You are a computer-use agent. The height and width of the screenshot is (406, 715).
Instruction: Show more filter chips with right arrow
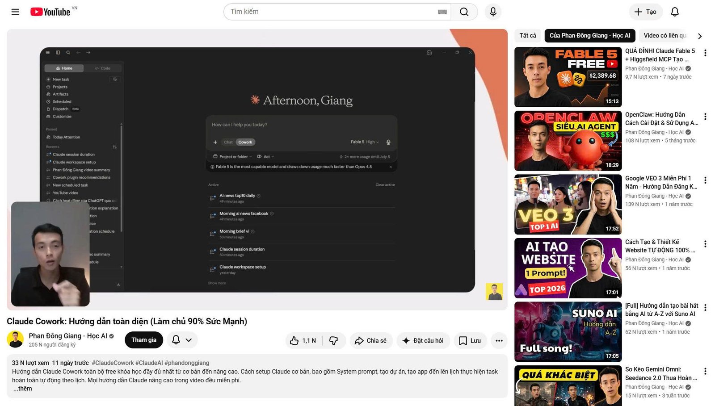(x=700, y=36)
